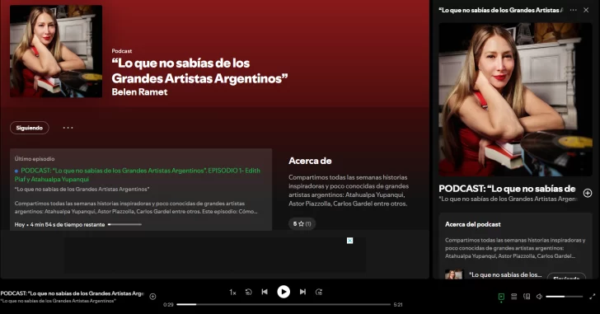Open the playback queue
Viewport: 600px width, 314px height.
tap(514, 297)
